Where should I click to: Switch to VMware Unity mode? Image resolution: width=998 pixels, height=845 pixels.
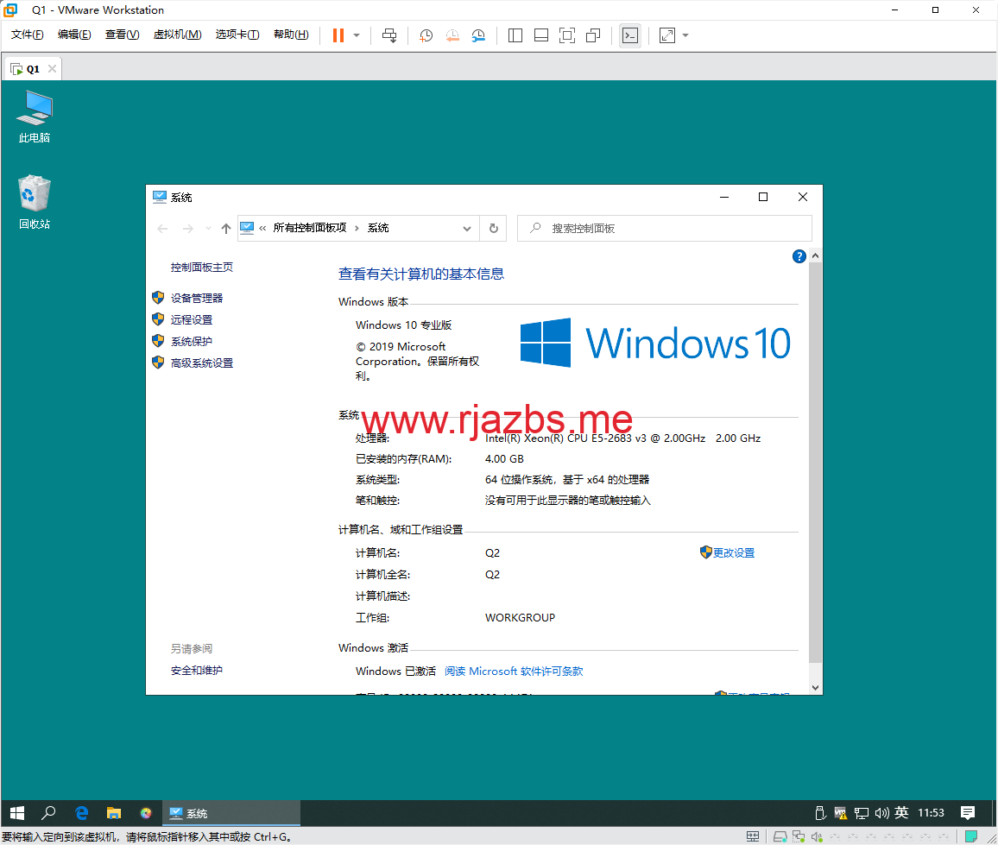pyautogui.click(x=593, y=35)
